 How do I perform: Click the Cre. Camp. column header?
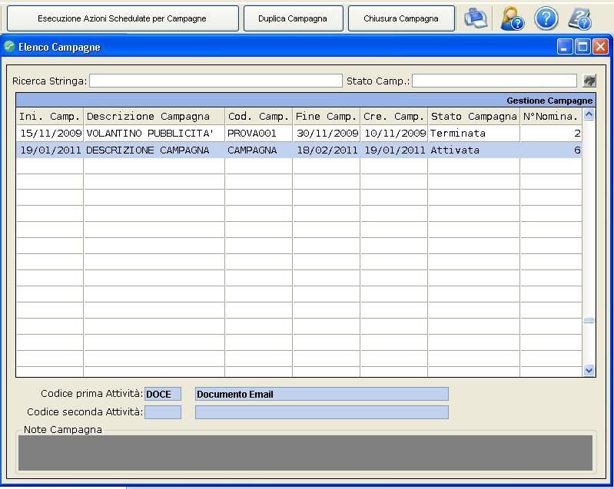tap(394, 117)
